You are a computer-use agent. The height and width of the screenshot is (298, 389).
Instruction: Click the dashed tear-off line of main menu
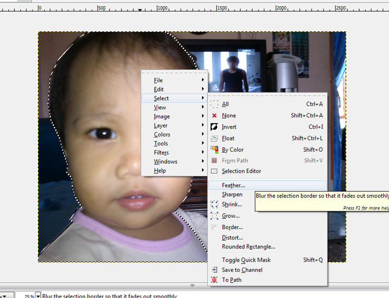(174, 73)
